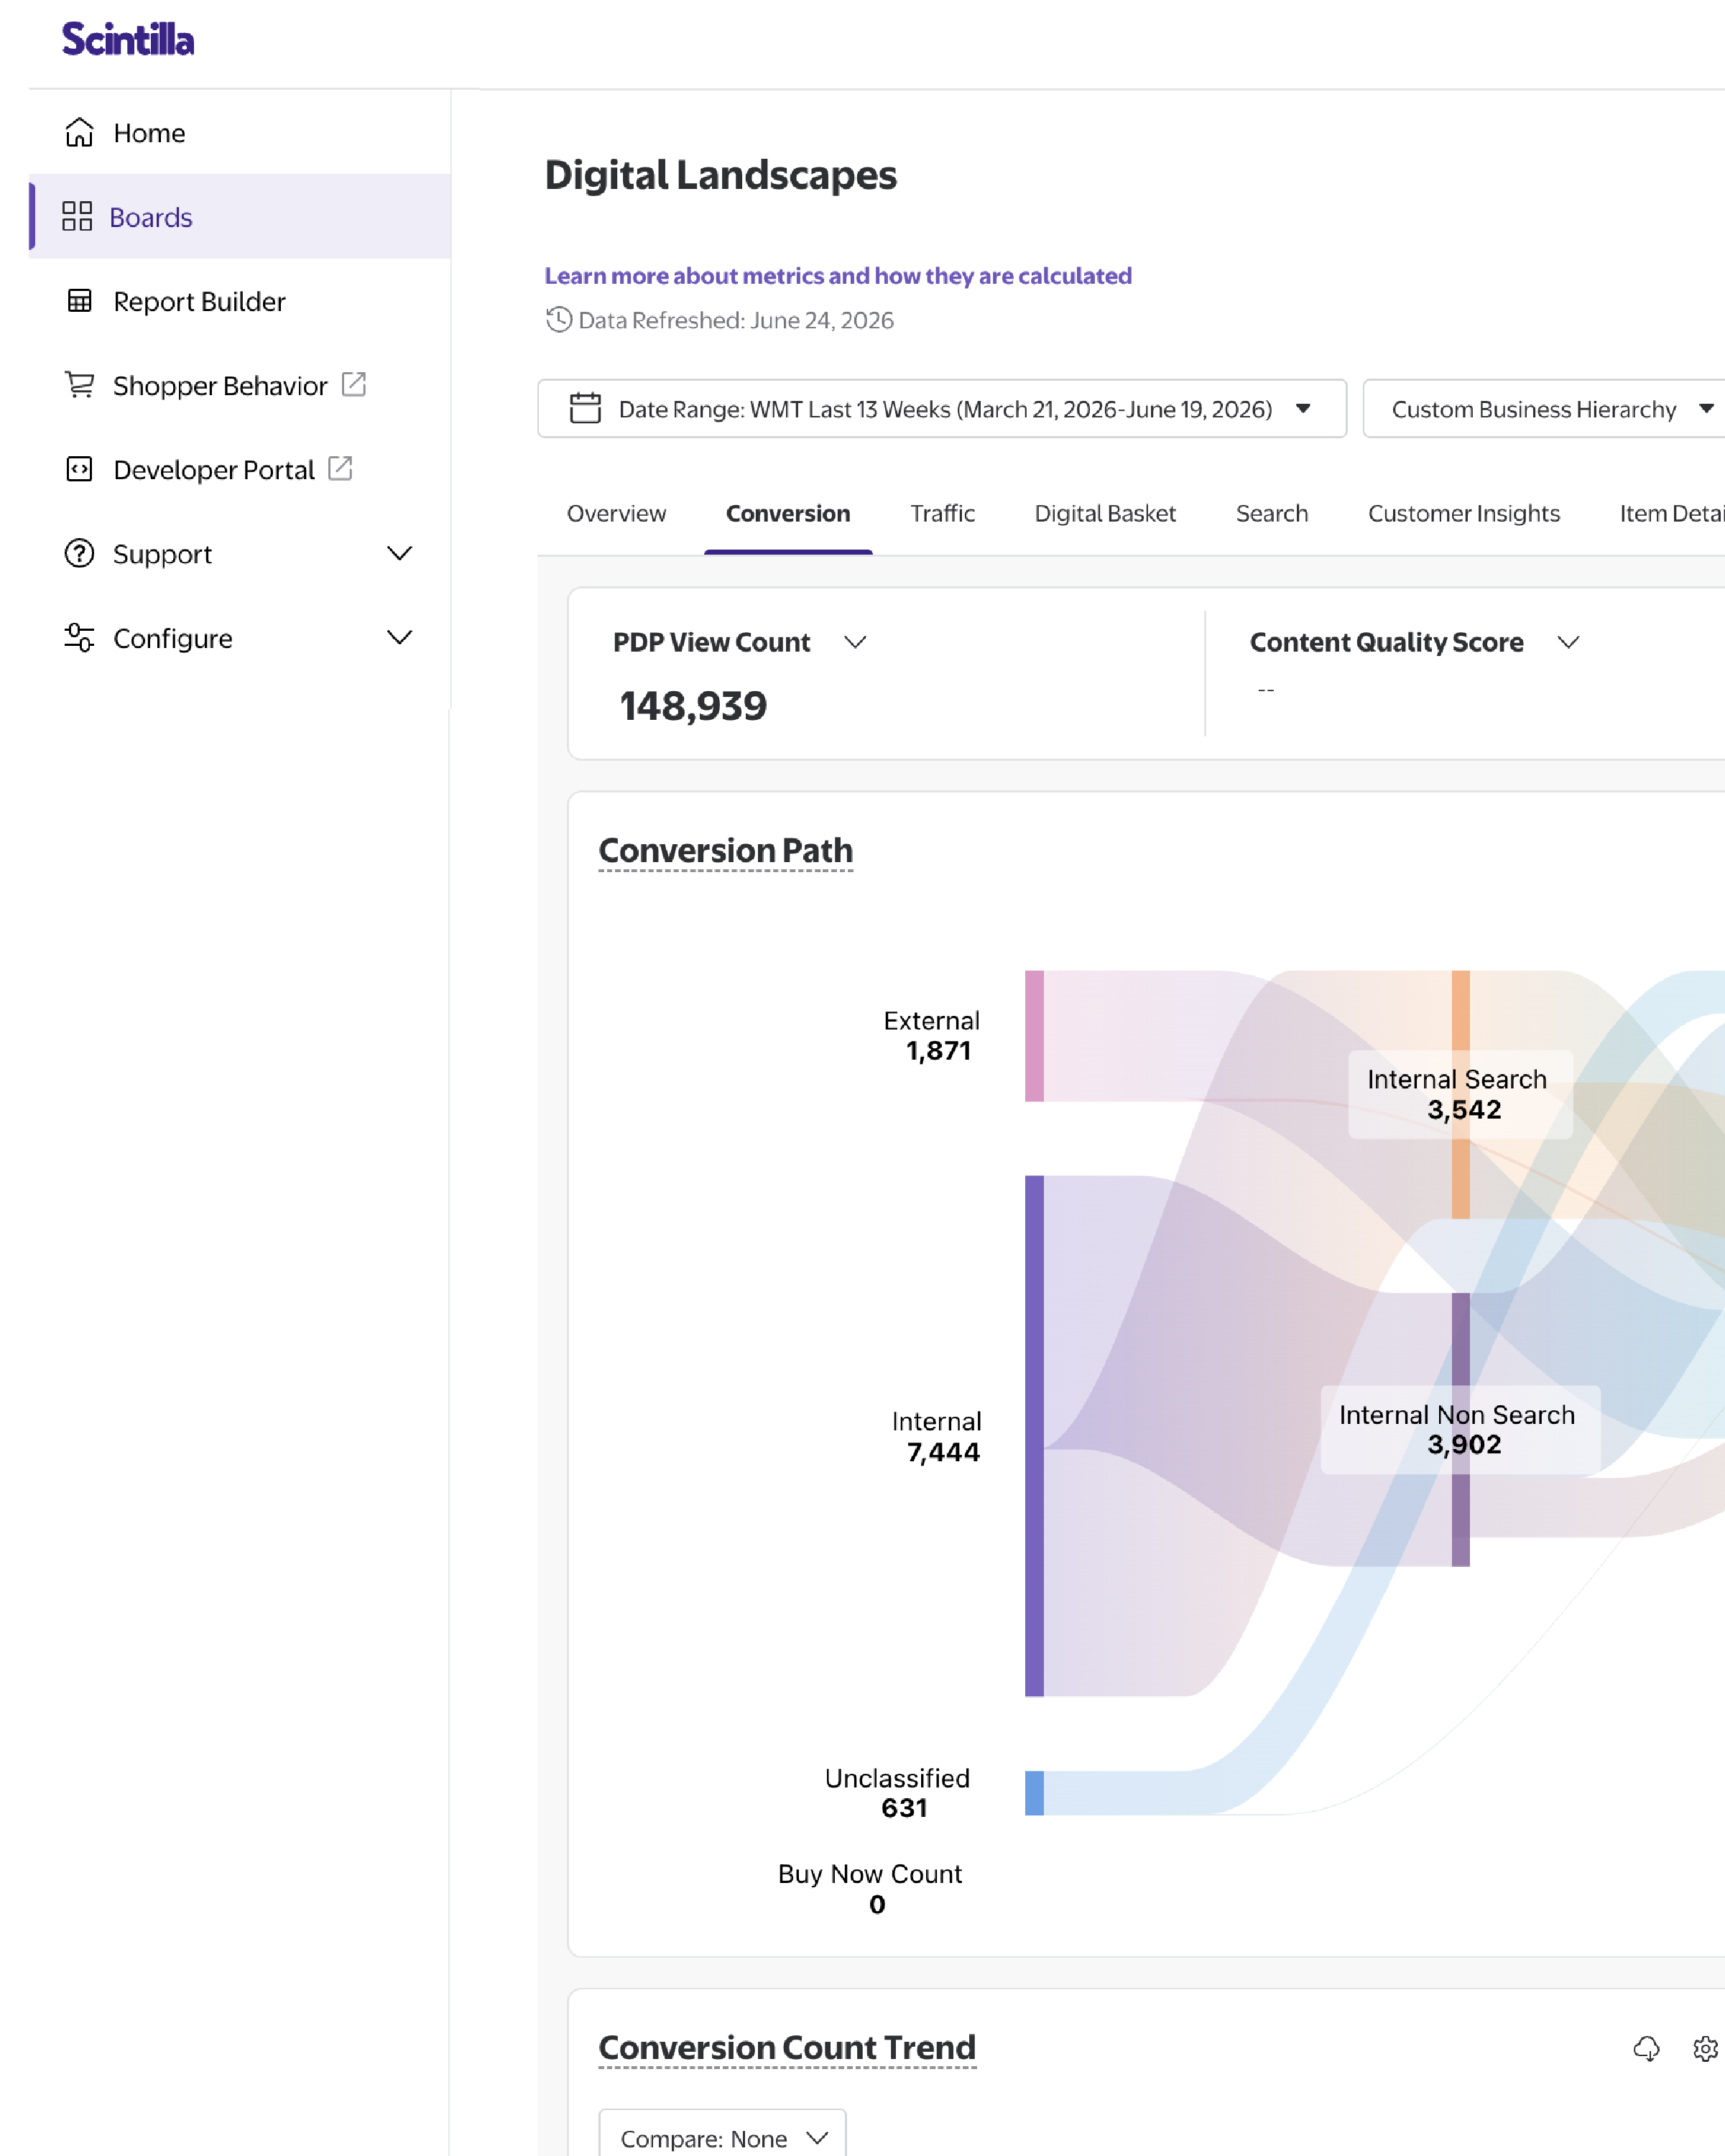Viewport: 1725px width, 2156px height.
Task: Open Custom Business Hierarchy dropdown
Action: tap(1544, 409)
